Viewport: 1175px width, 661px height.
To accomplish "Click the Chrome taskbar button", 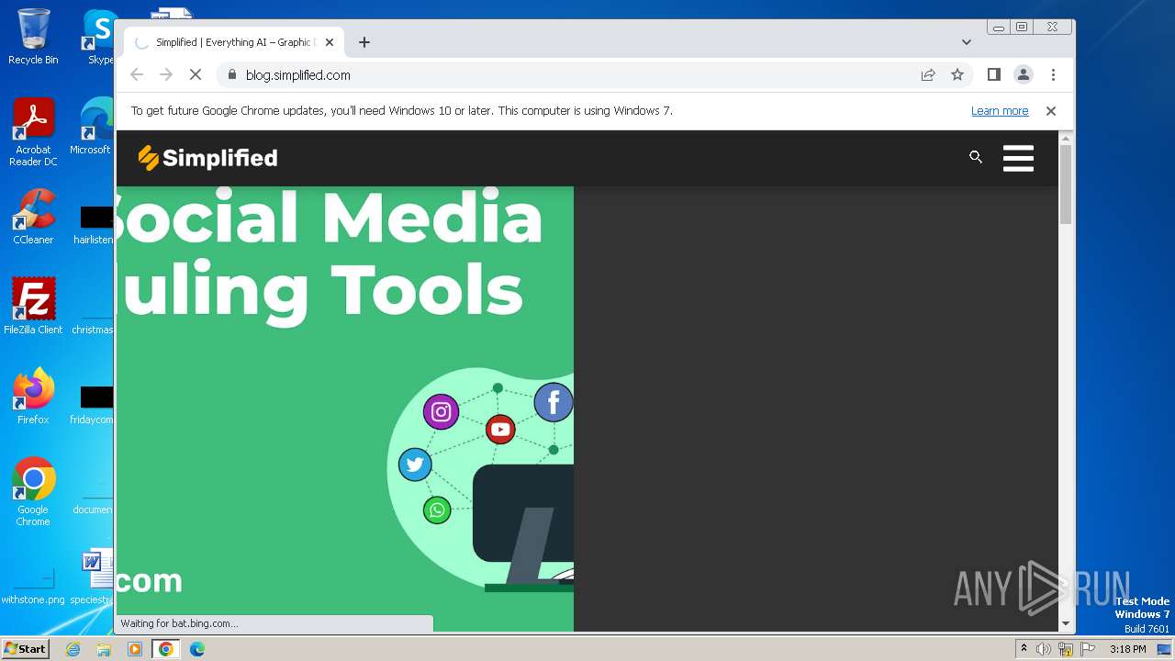I will [166, 649].
